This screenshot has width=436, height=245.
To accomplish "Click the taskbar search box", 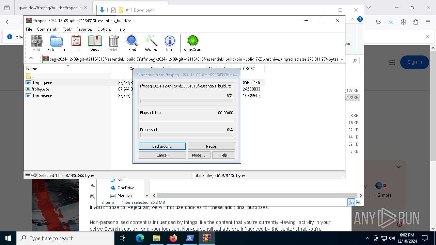I will click(x=65, y=238).
